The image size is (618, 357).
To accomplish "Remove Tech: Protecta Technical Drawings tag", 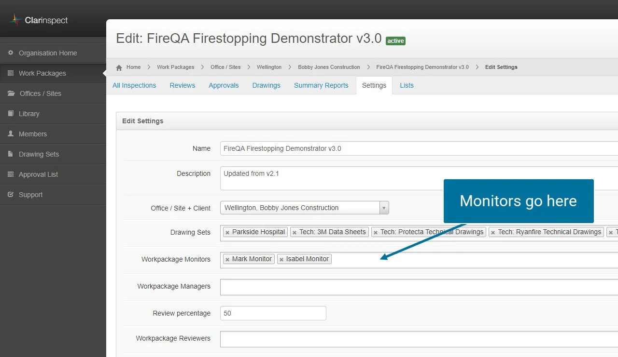I will [376, 232].
